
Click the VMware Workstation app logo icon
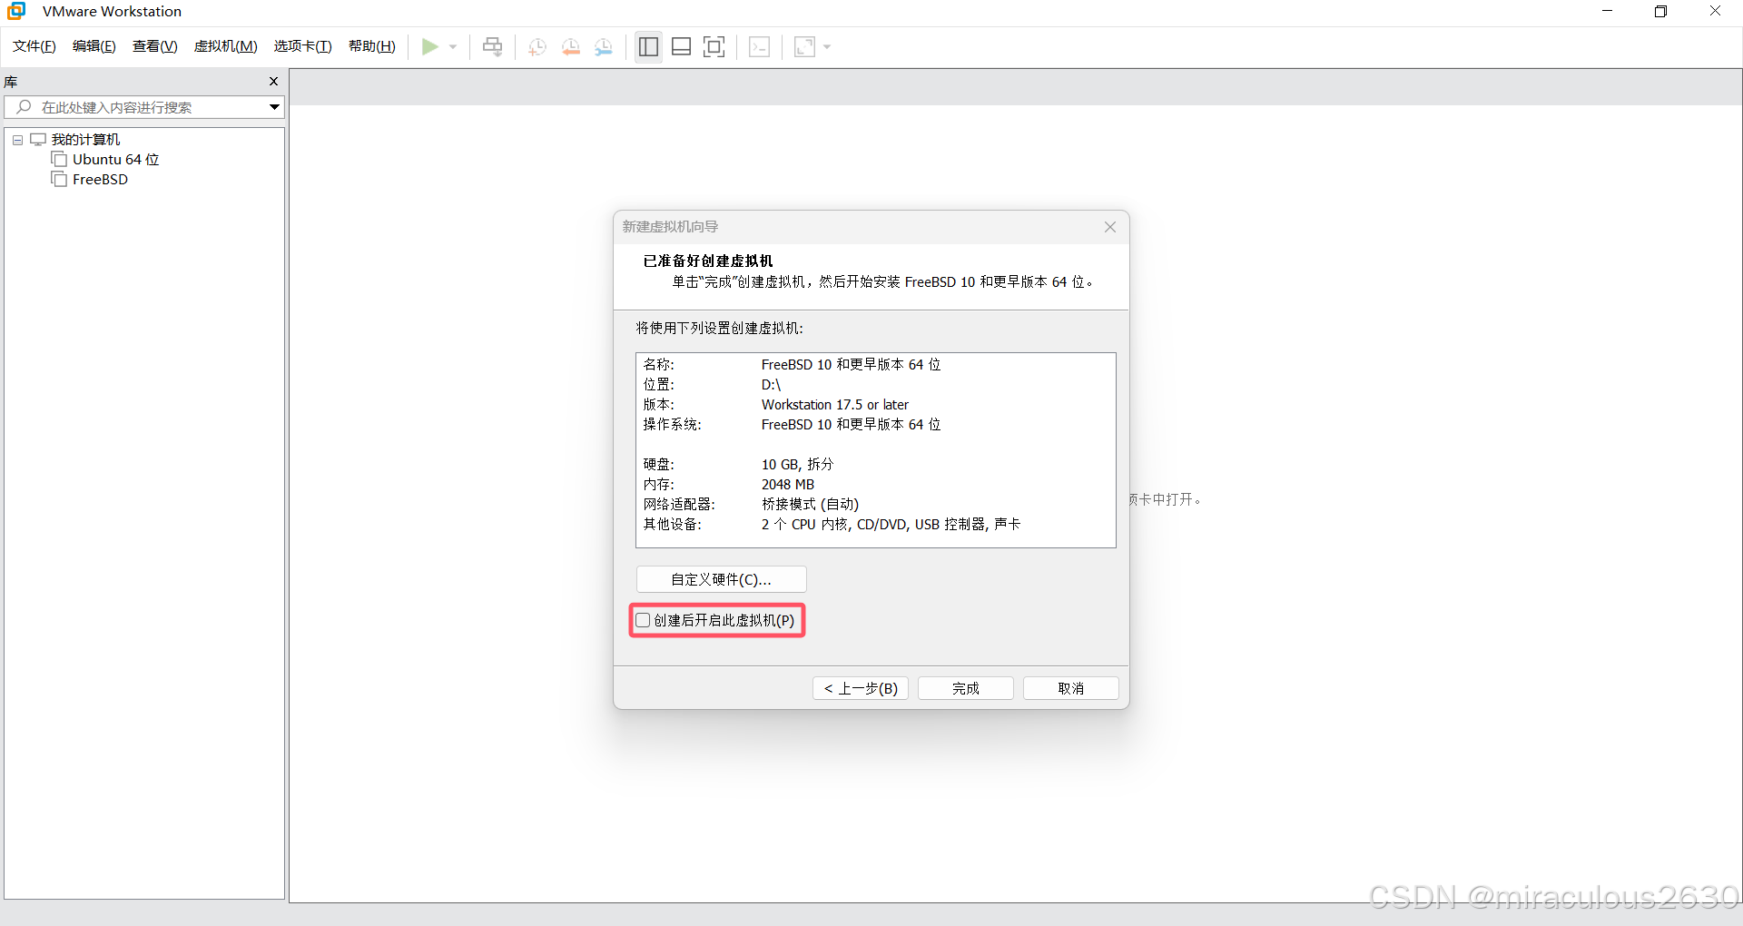16,11
